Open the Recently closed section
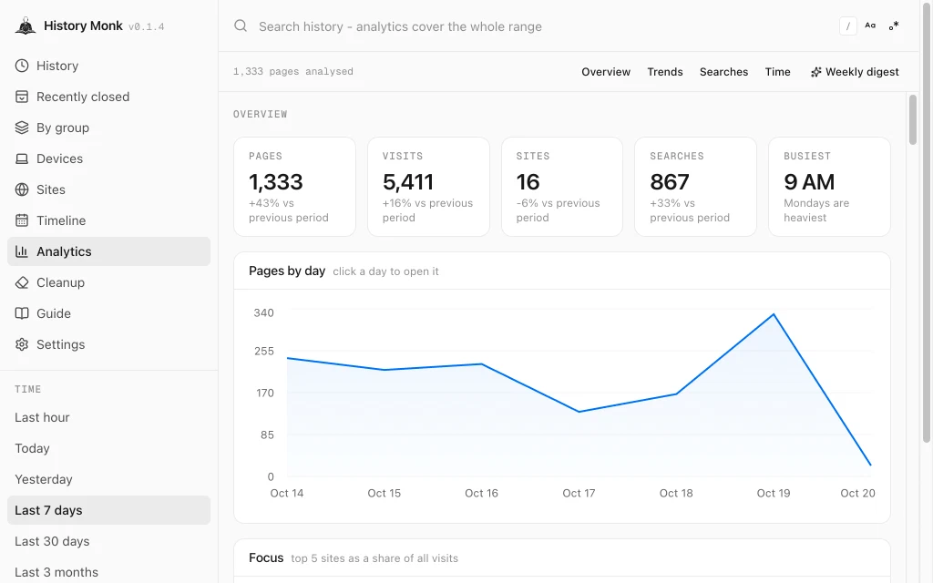 click(109, 97)
